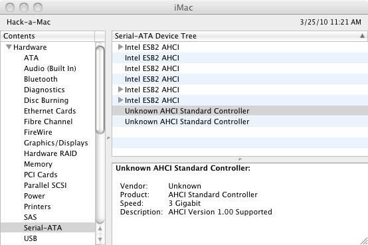368x245 pixels.
Task: Choose PCI Cards from the Hardware list
Action: 41,175
